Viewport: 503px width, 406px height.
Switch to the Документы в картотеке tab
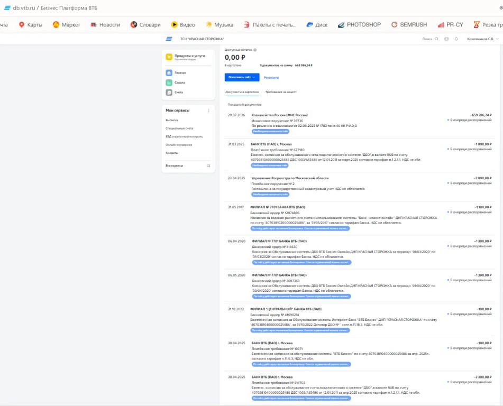pos(242,92)
